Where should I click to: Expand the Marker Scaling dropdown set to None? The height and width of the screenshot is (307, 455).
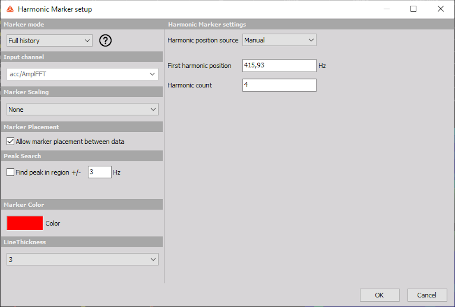[x=82, y=110]
